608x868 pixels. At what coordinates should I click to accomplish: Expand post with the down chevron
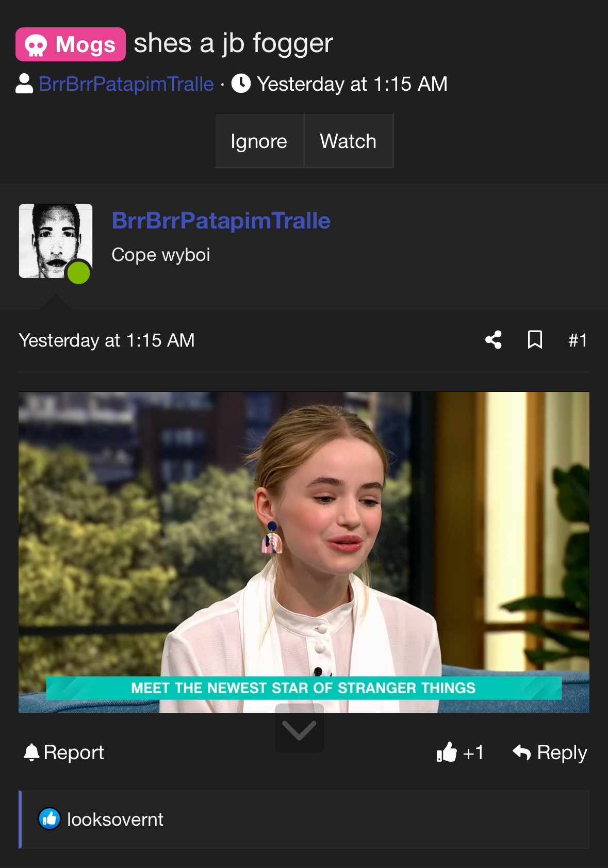[x=299, y=728]
